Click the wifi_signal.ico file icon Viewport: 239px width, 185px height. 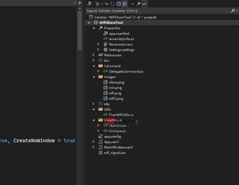click(x=101, y=152)
